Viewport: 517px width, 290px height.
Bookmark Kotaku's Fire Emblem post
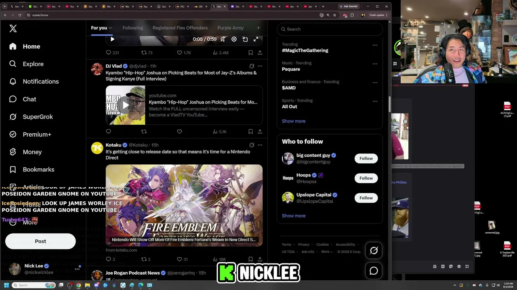coord(250,259)
